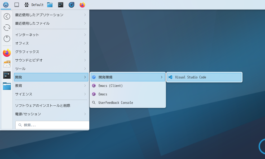
Task: Open the mail client favorite icon
Action: click(7, 64)
